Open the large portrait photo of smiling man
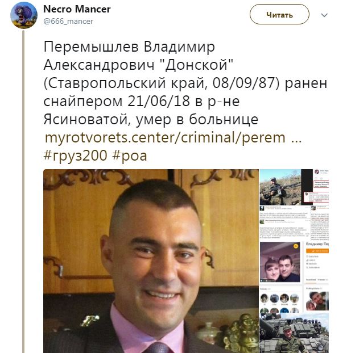 pos(151,261)
